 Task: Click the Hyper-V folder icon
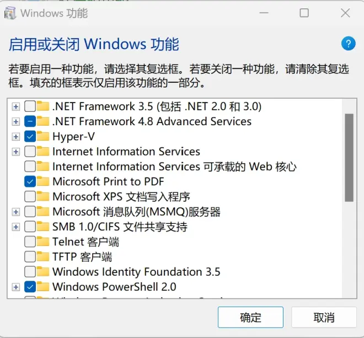coord(42,136)
